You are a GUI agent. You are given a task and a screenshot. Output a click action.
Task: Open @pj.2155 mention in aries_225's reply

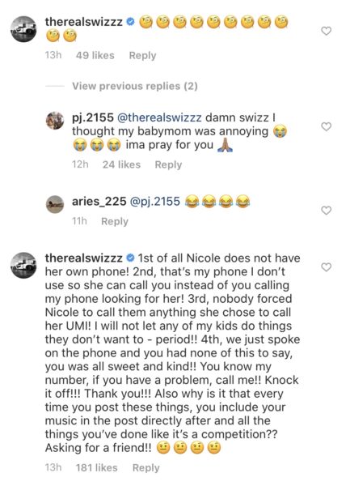[x=155, y=202]
